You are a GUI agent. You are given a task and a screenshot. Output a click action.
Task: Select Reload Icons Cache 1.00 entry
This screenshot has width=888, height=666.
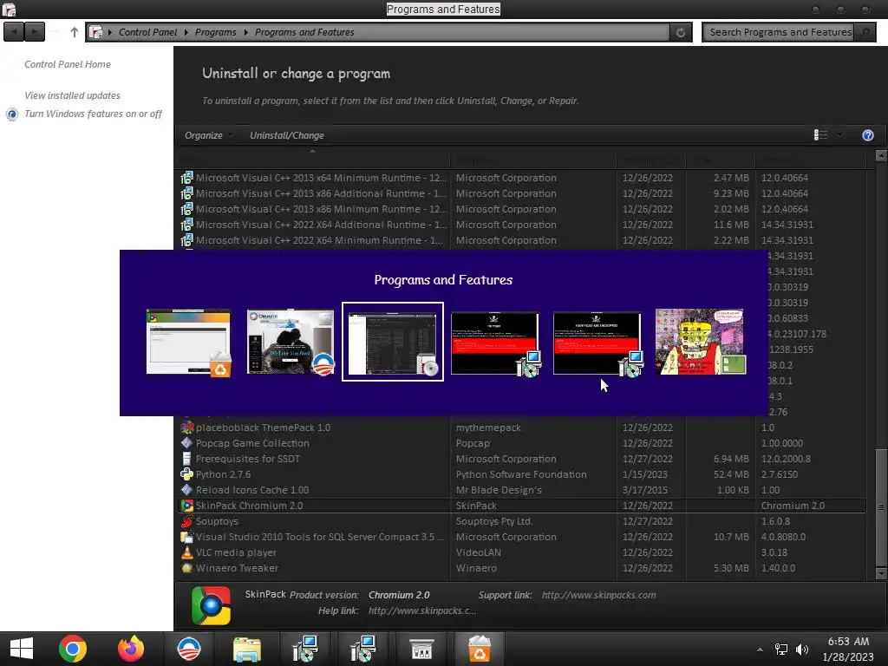522,491
